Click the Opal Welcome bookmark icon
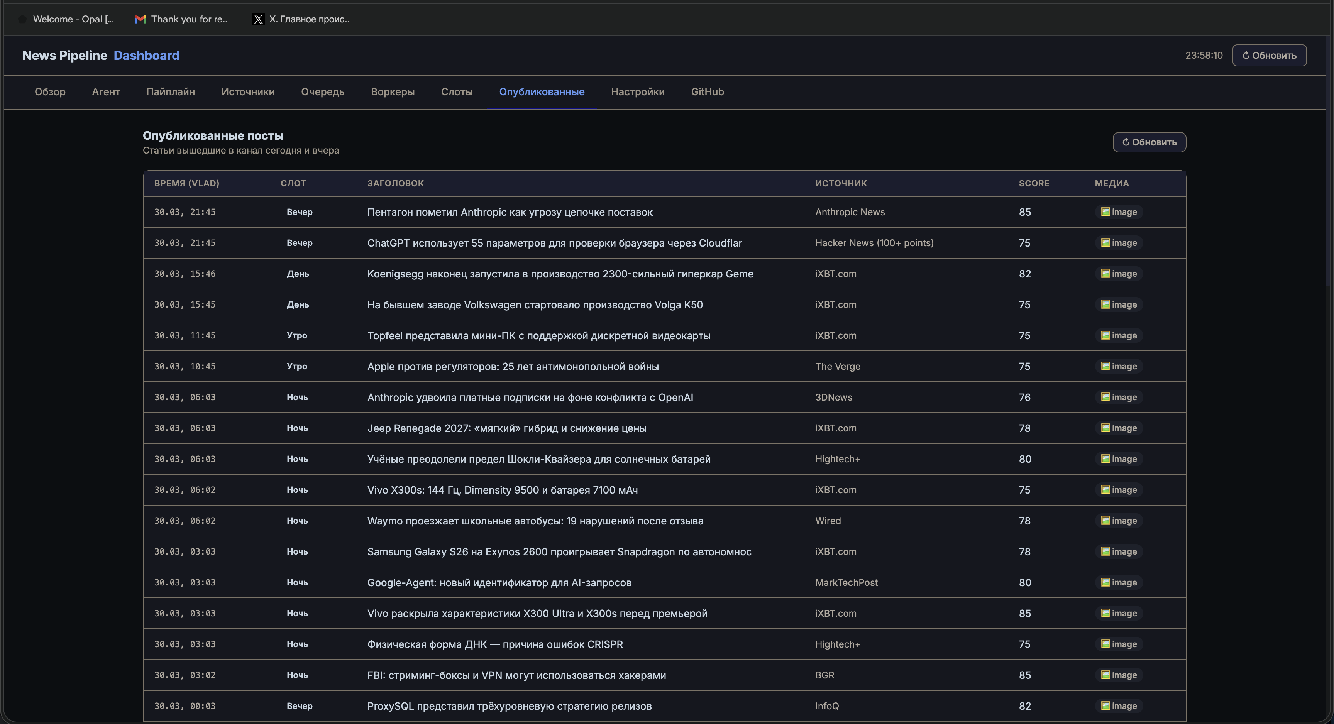Screen dimensions: 1334x724 [22, 19]
